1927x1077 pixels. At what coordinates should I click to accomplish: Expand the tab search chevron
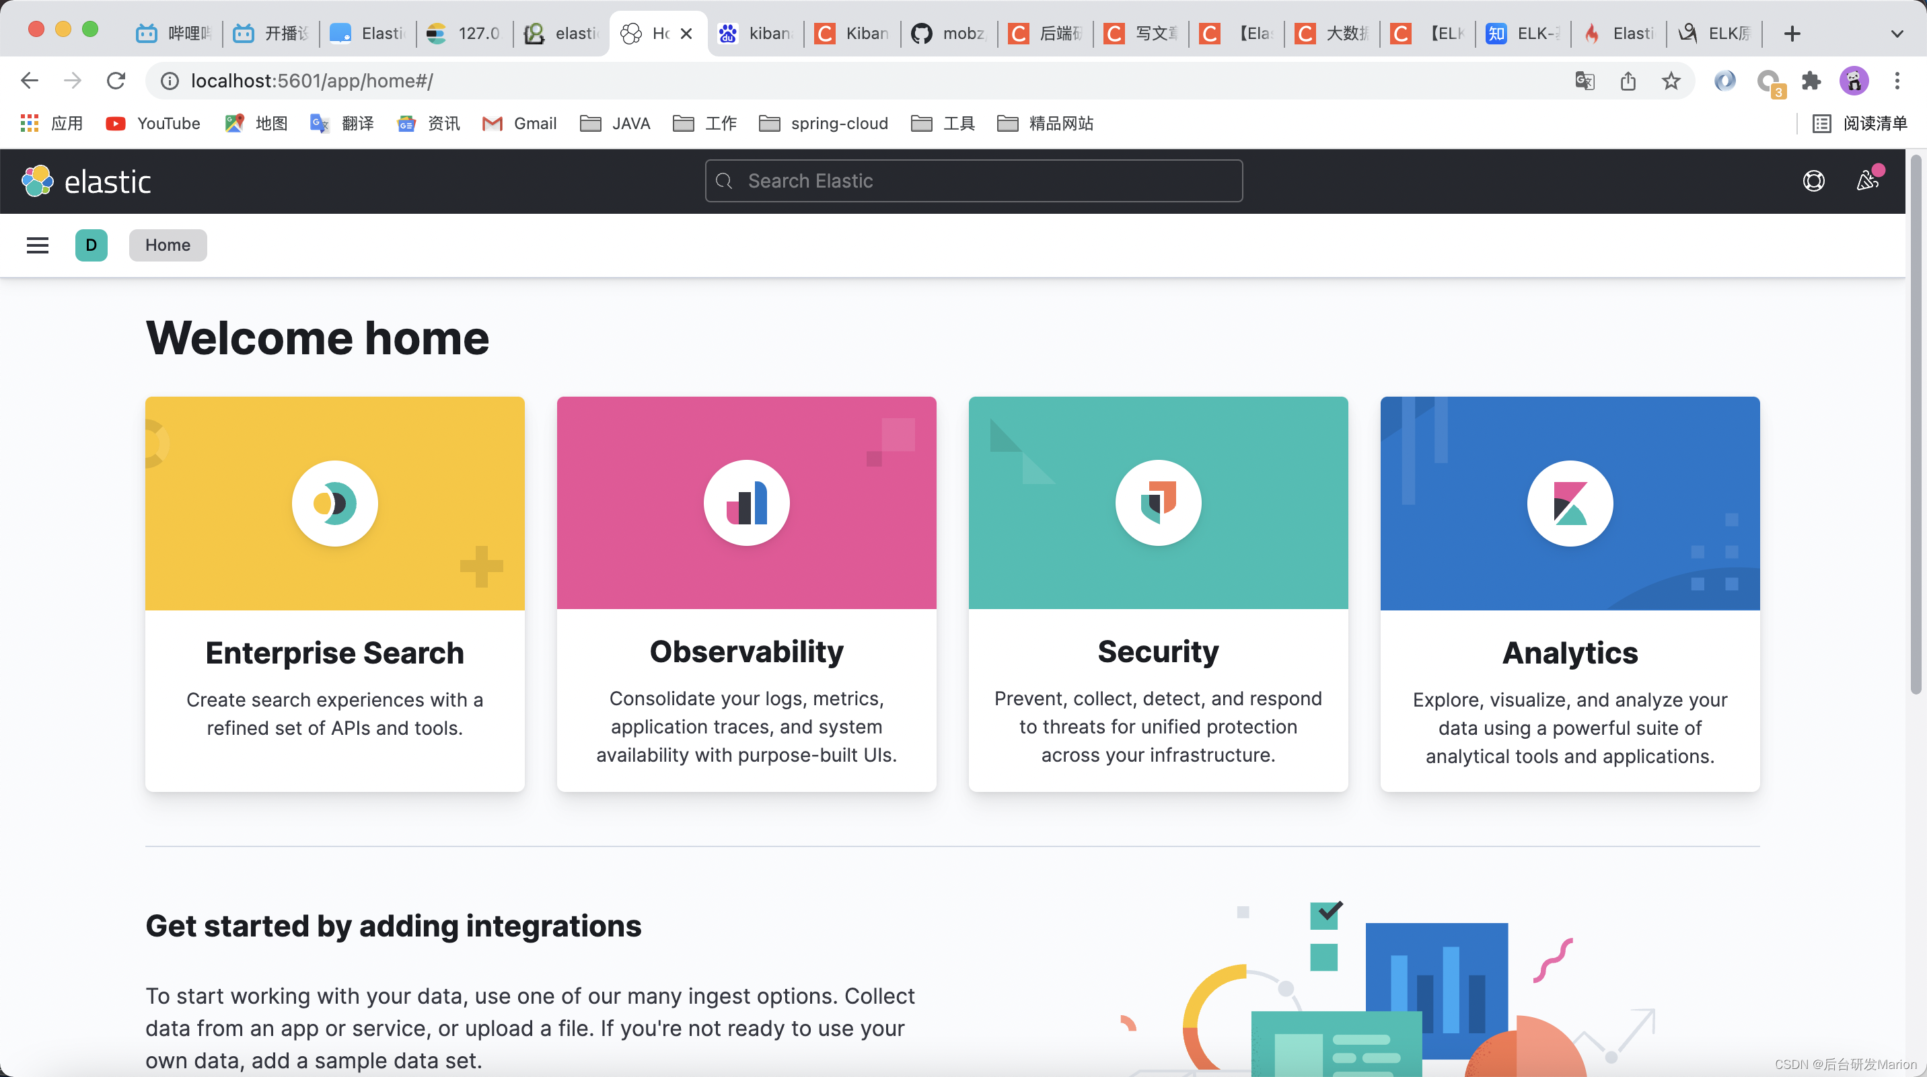(1896, 34)
